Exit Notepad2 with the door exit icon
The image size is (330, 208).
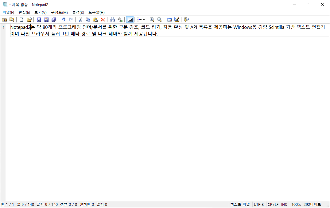(186, 19)
